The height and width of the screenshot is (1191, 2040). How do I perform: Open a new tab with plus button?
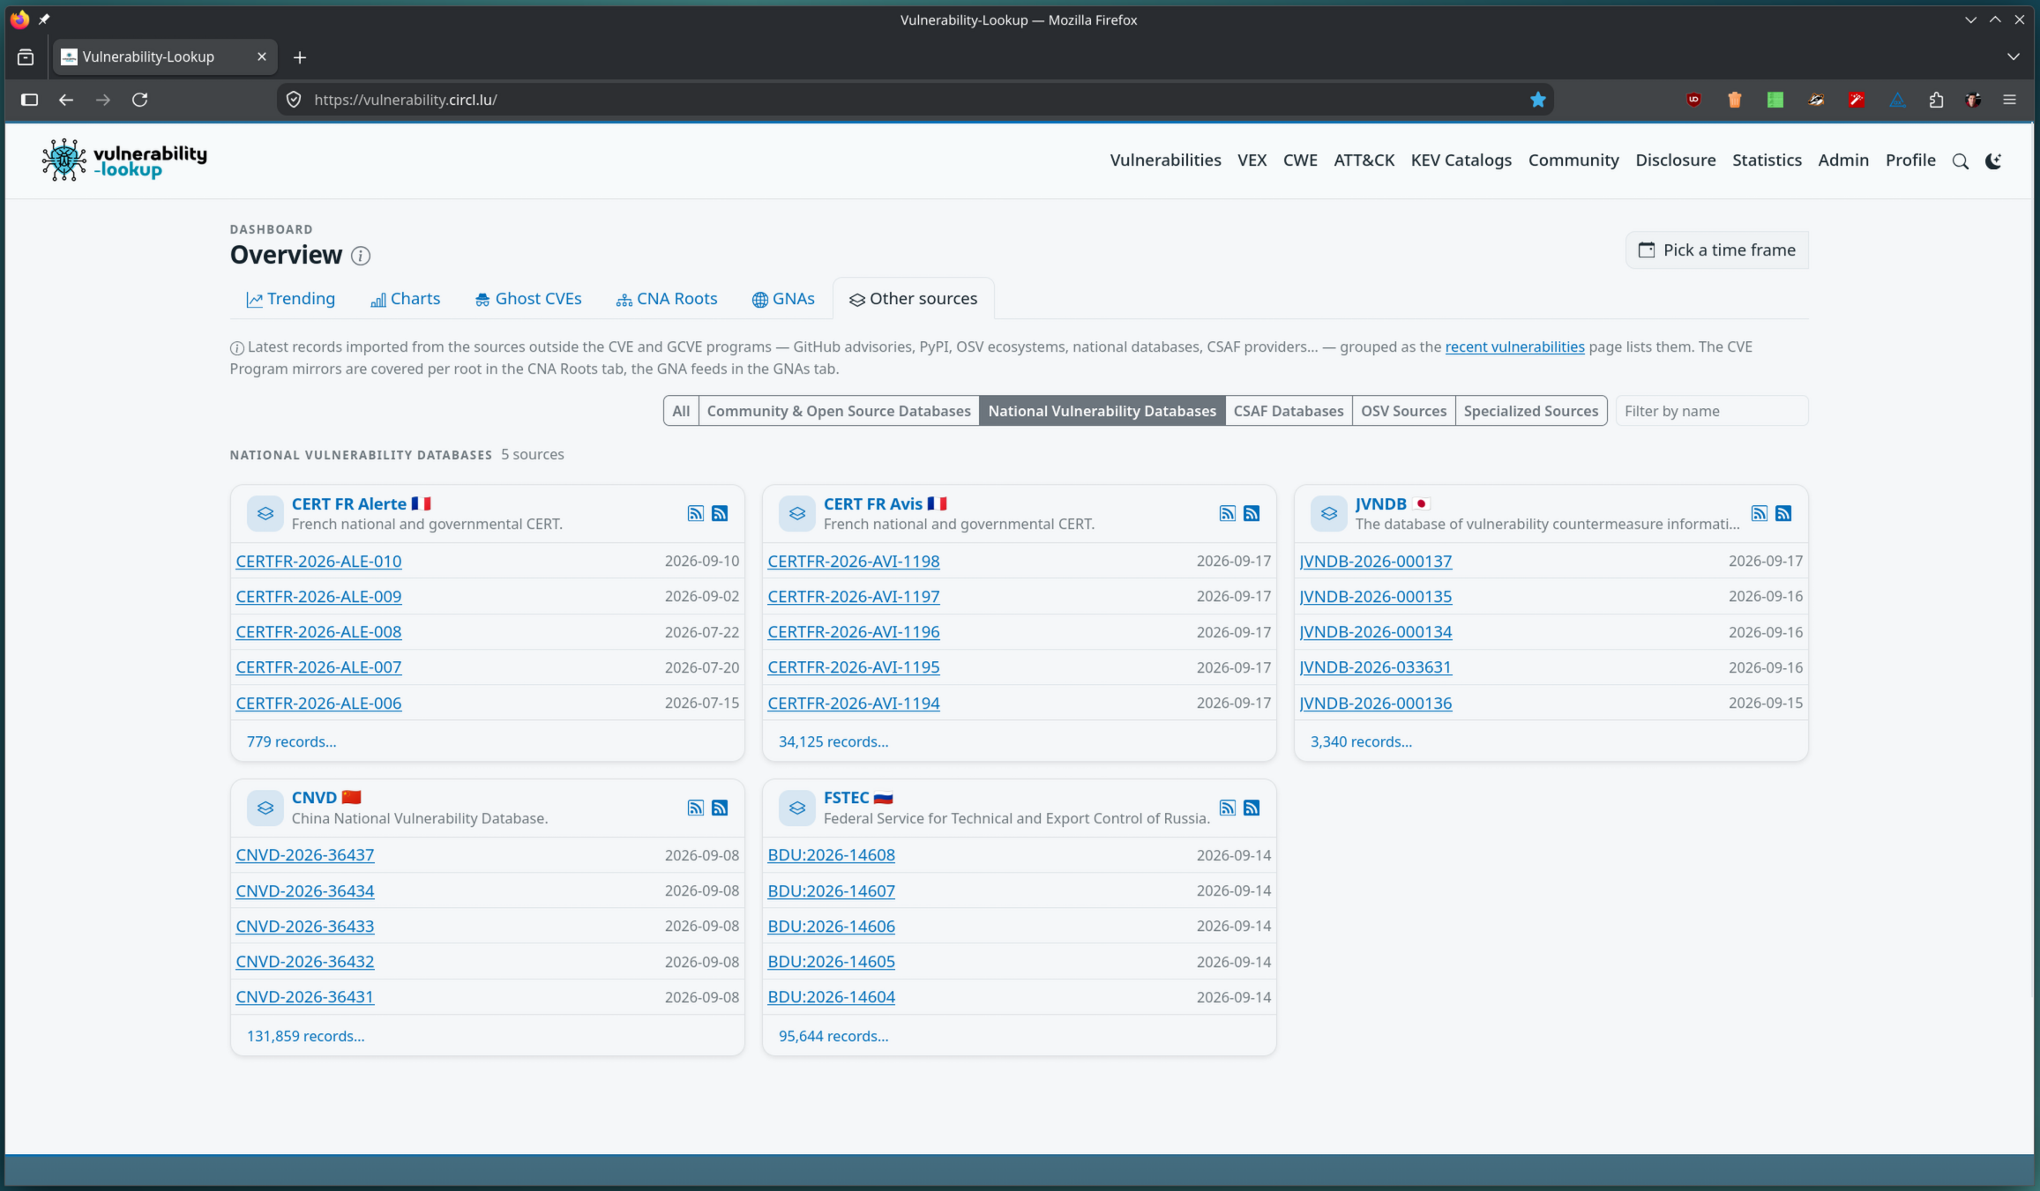[300, 57]
